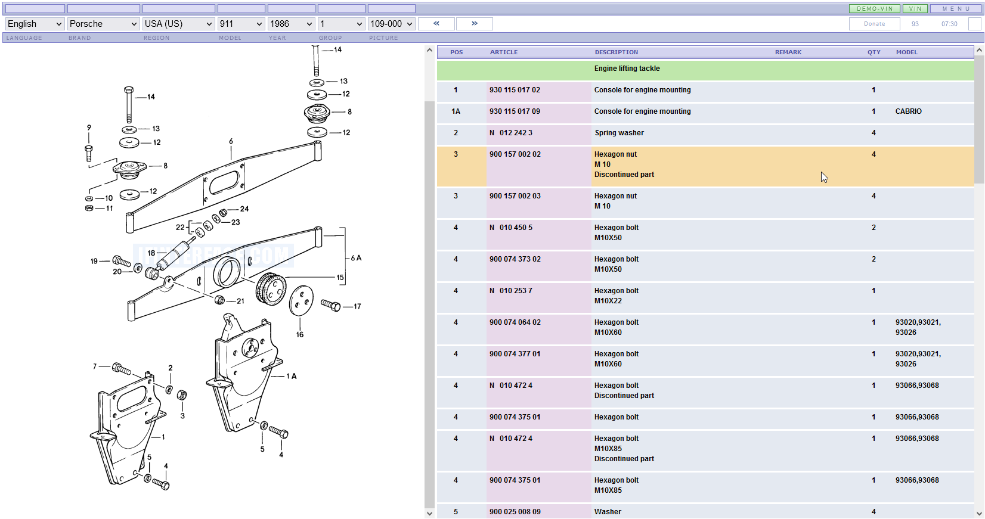Select article number 930 115 017 02

tap(515, 90)
